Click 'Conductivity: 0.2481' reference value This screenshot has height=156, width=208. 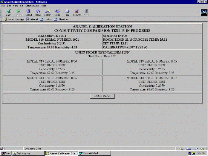[52, 43]
